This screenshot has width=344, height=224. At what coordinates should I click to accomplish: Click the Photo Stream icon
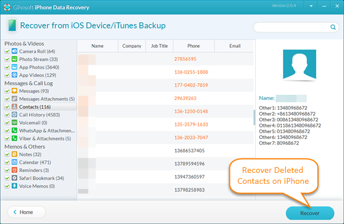(14, 59)
